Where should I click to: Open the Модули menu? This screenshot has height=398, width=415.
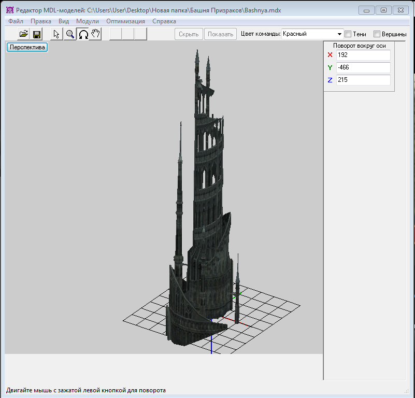(x=87, y=21)
